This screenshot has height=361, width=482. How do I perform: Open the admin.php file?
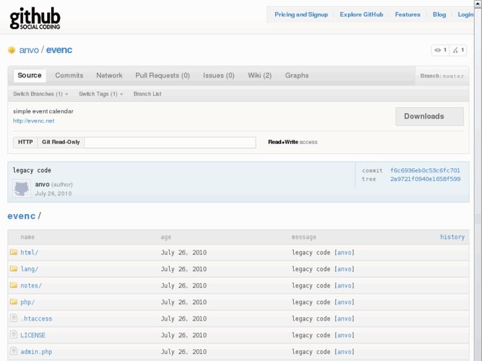[36, 352]
